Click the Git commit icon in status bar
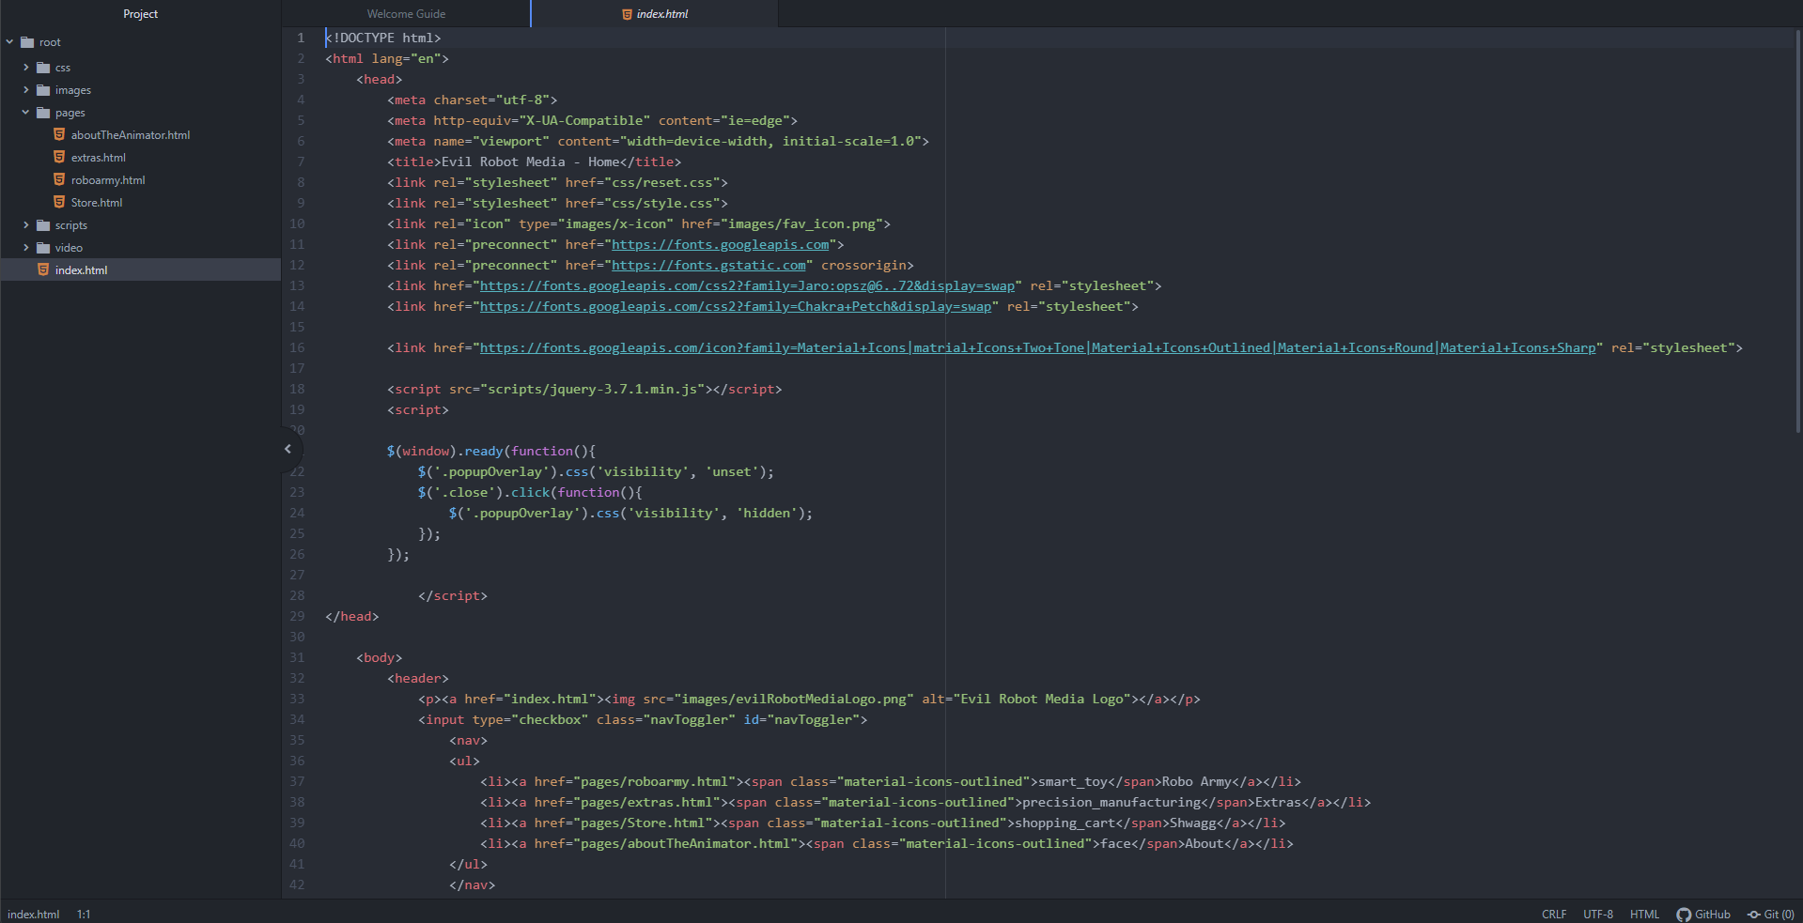This screenshot has height=923, width=1803. click(x=1753, y=915)
